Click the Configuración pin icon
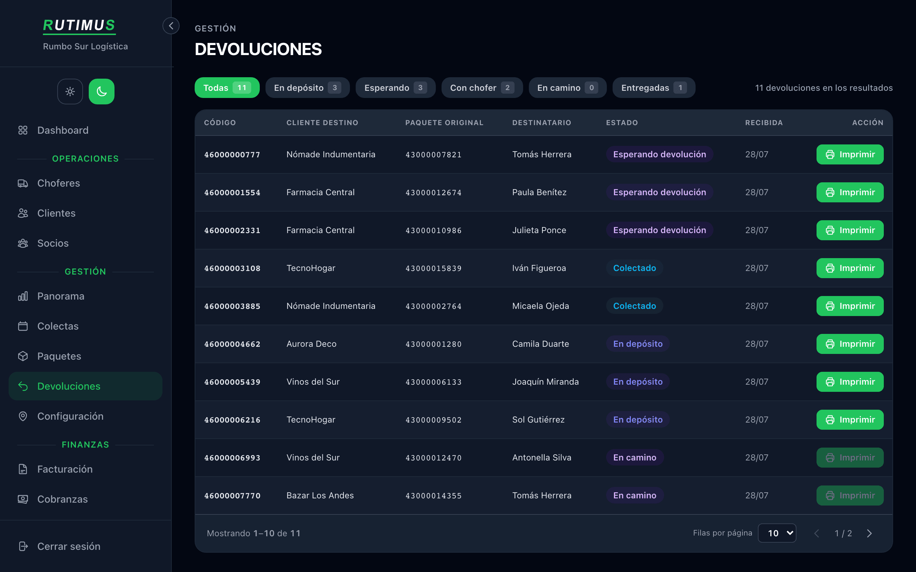 23,416
